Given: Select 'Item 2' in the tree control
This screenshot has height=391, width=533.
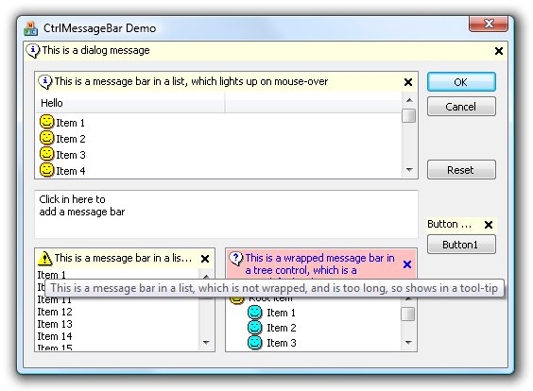Looking at the screenshot, I should pos(282,328).
